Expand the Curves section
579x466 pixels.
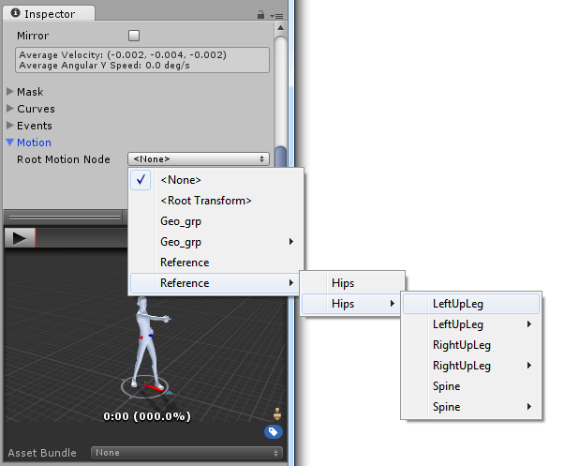(11, 109)
